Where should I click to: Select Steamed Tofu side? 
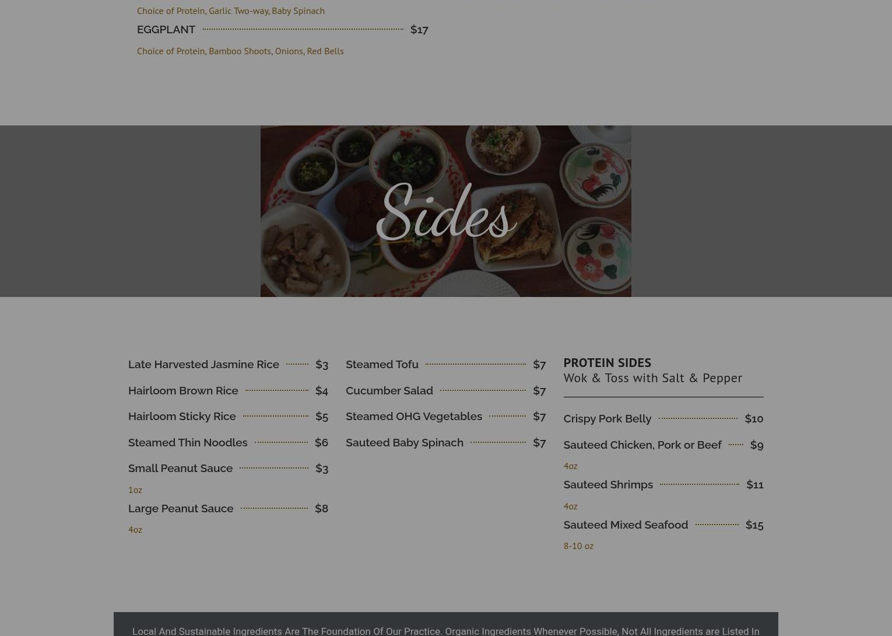382,364
